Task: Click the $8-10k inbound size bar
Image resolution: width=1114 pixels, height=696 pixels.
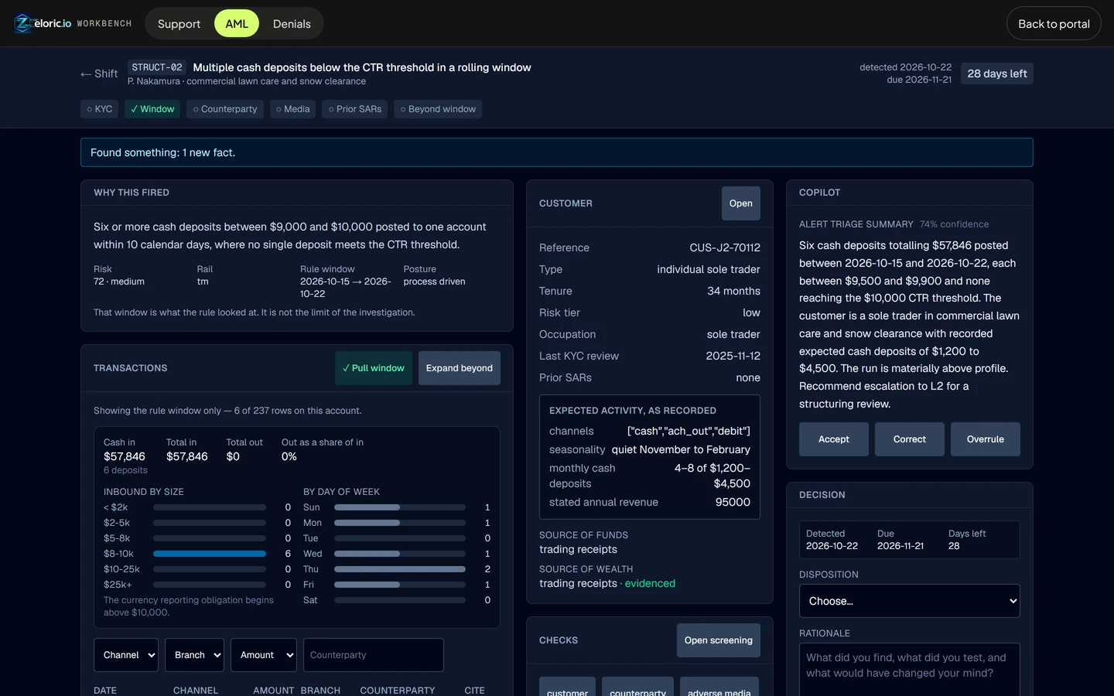Action: 210,554
